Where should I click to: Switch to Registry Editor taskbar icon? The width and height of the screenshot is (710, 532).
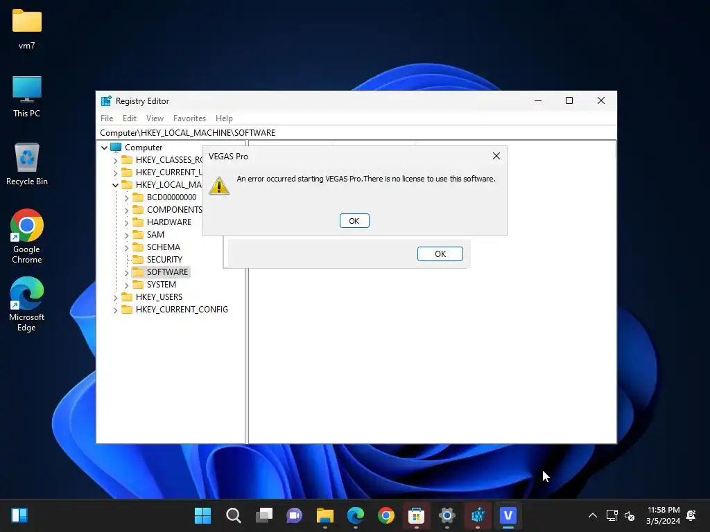478,515
